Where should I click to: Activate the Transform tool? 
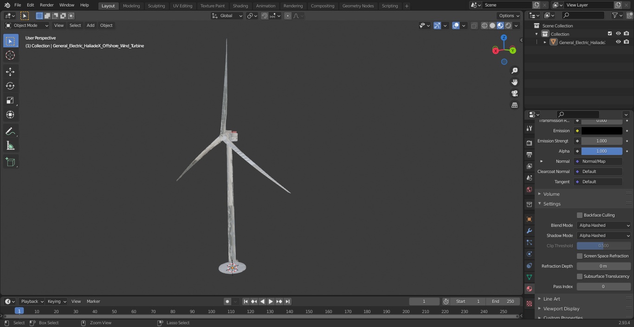10,115
